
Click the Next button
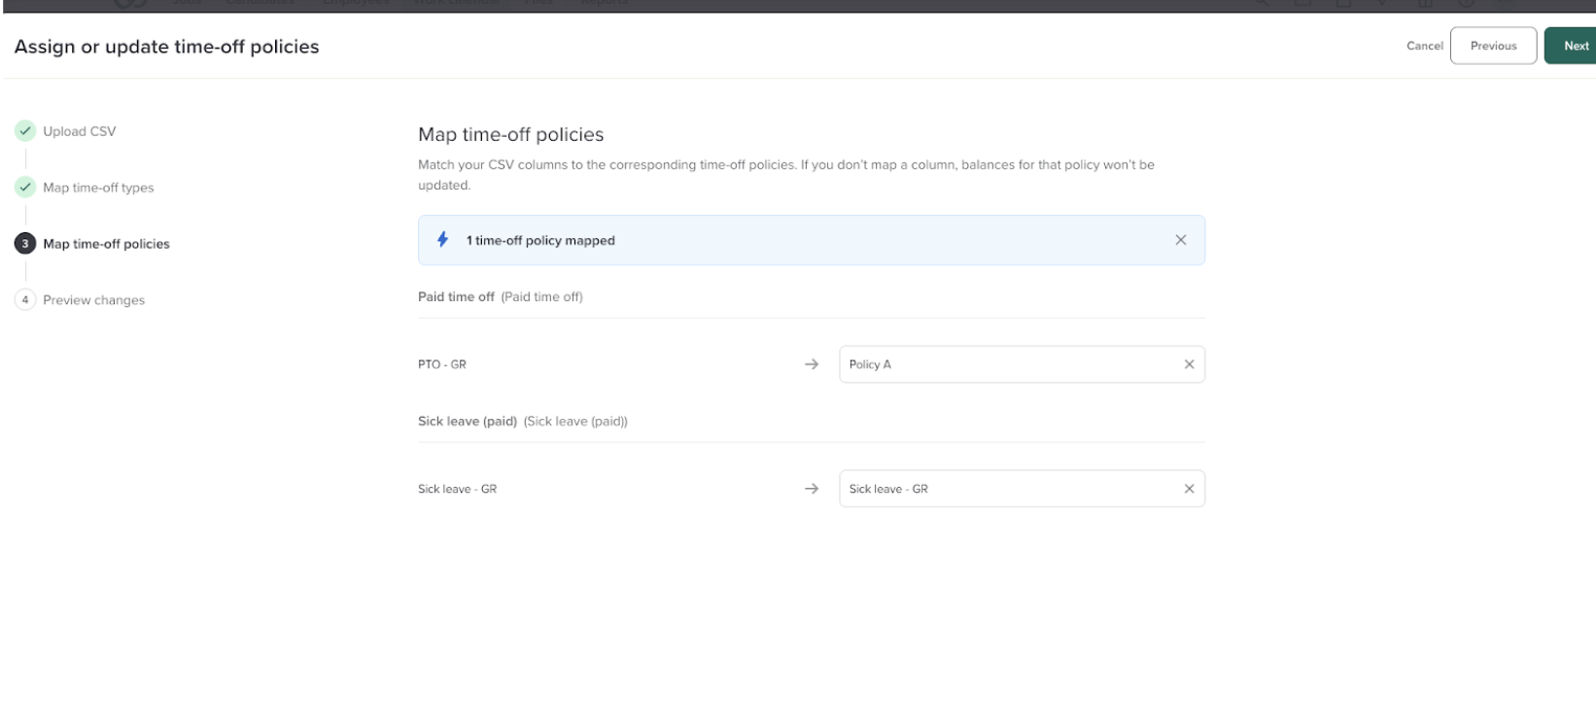(1575, 46)
